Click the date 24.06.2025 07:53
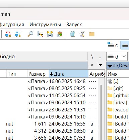The width and height of the screenshot is (129, 140). coord(67,138)
